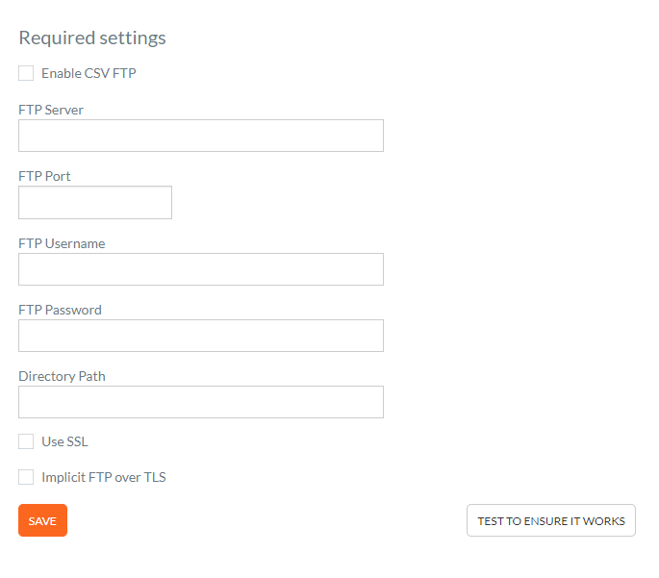Tick the Enable CSV FTP checkbox
This screenshot has height=578, width=659.
tap(26, 73)
